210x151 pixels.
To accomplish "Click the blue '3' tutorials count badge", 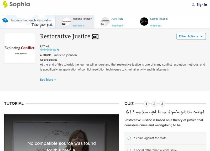I will pos(5,19).
